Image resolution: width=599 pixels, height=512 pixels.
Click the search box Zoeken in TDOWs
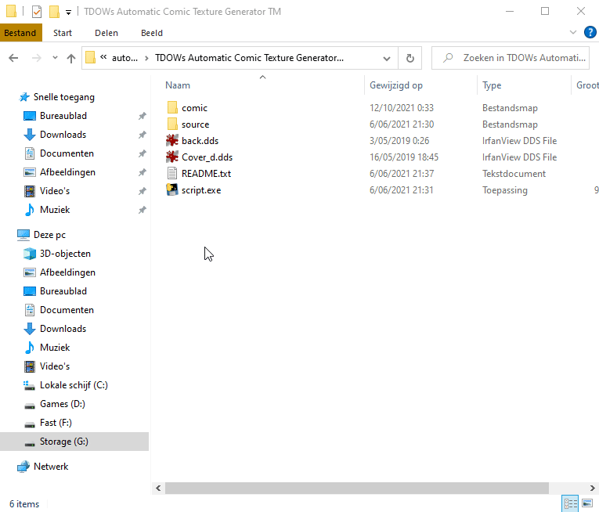click(511, 58)
